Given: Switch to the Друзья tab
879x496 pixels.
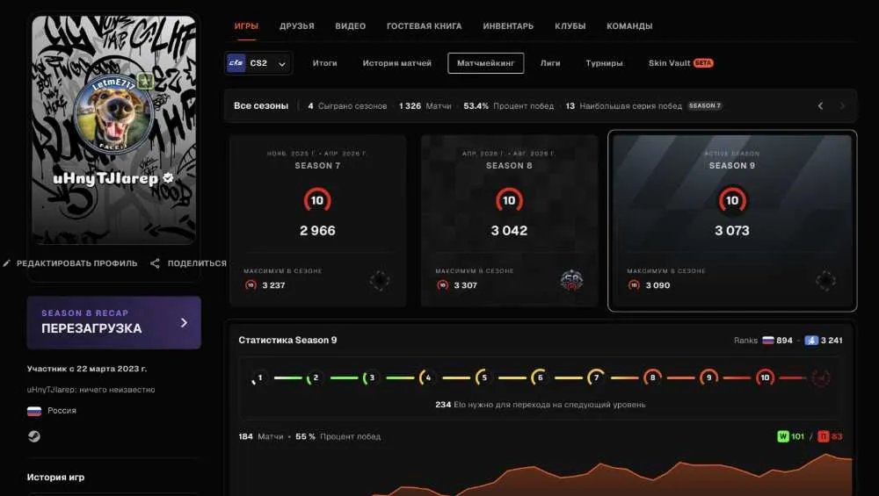Looking at the screenshot, I should pos(297,25).
